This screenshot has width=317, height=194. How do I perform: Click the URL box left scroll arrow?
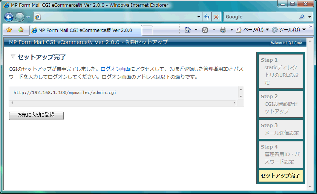tap(12, 103)
